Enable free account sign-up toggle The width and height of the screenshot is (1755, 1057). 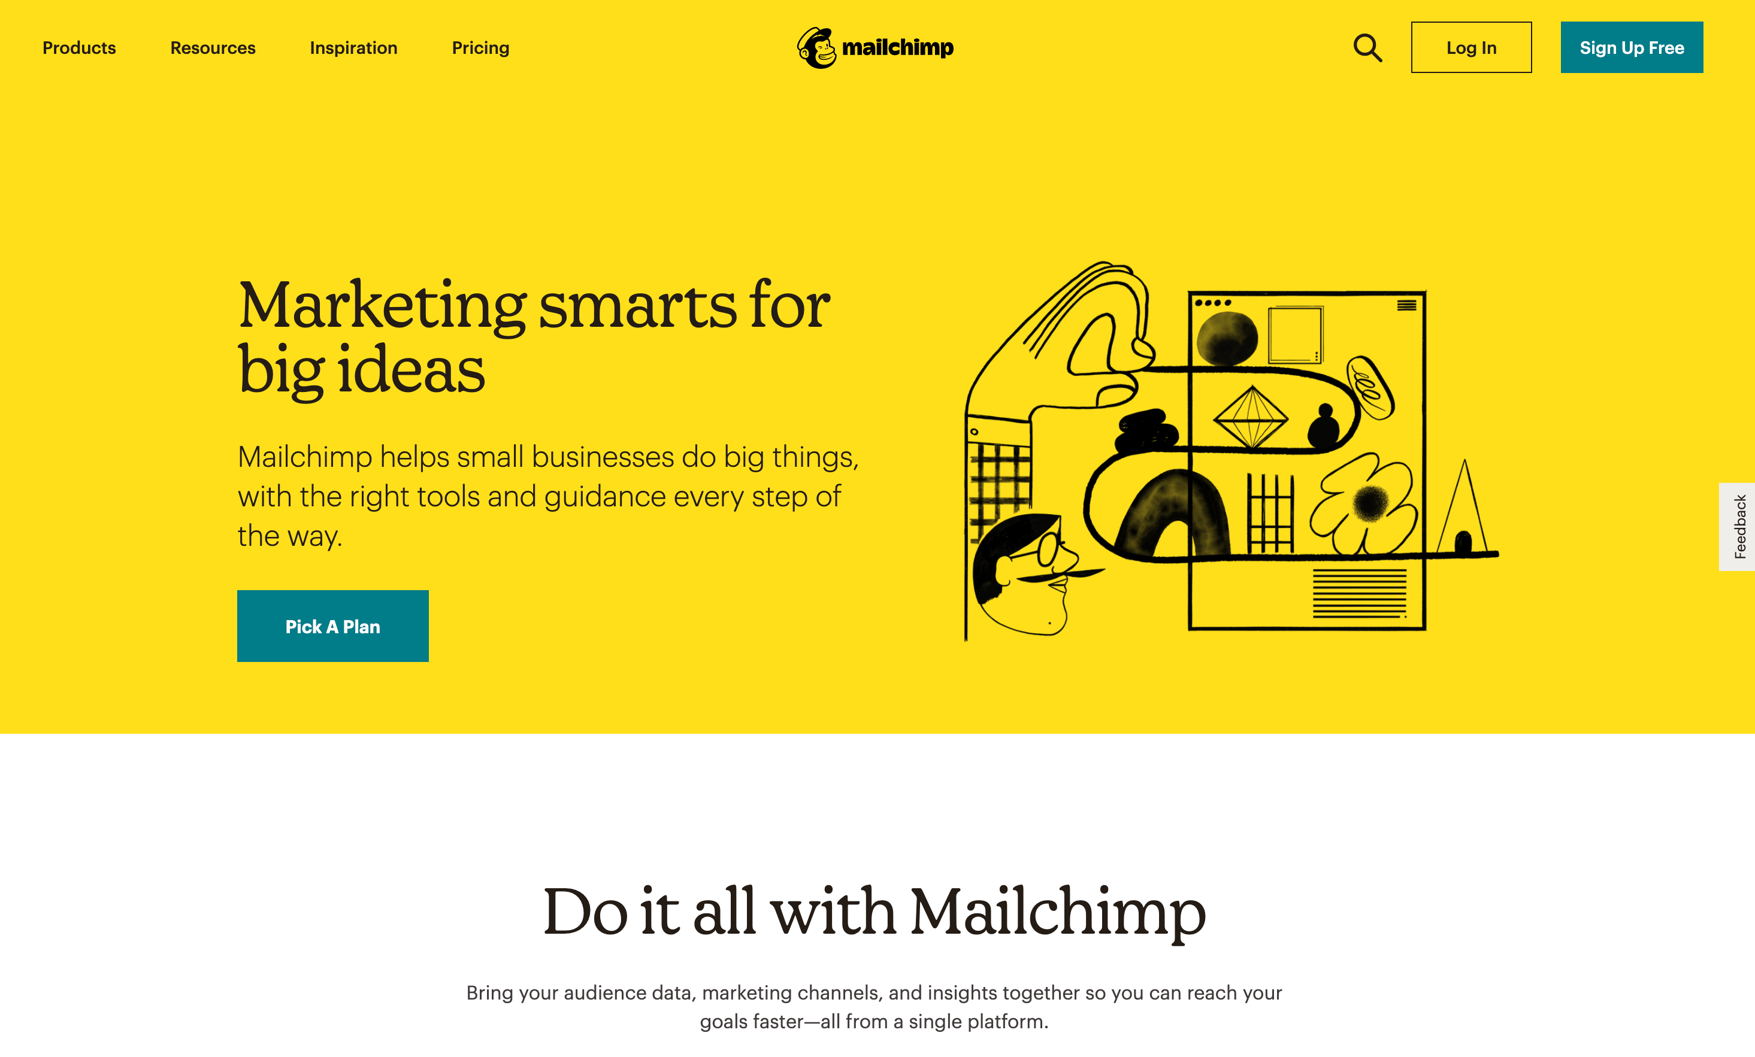[x=1630, y=48]
